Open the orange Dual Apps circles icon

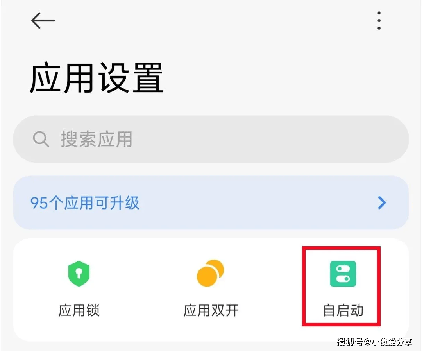pyautogui.click(x=211, y=273)
